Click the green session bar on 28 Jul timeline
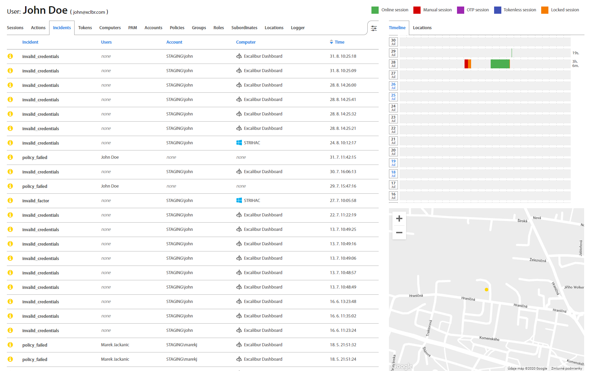This screenshot has height=371, width=591. [x=500, y=64]
